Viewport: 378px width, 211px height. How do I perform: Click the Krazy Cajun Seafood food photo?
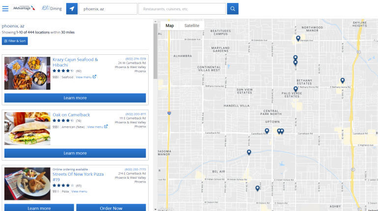pos(27,73)
